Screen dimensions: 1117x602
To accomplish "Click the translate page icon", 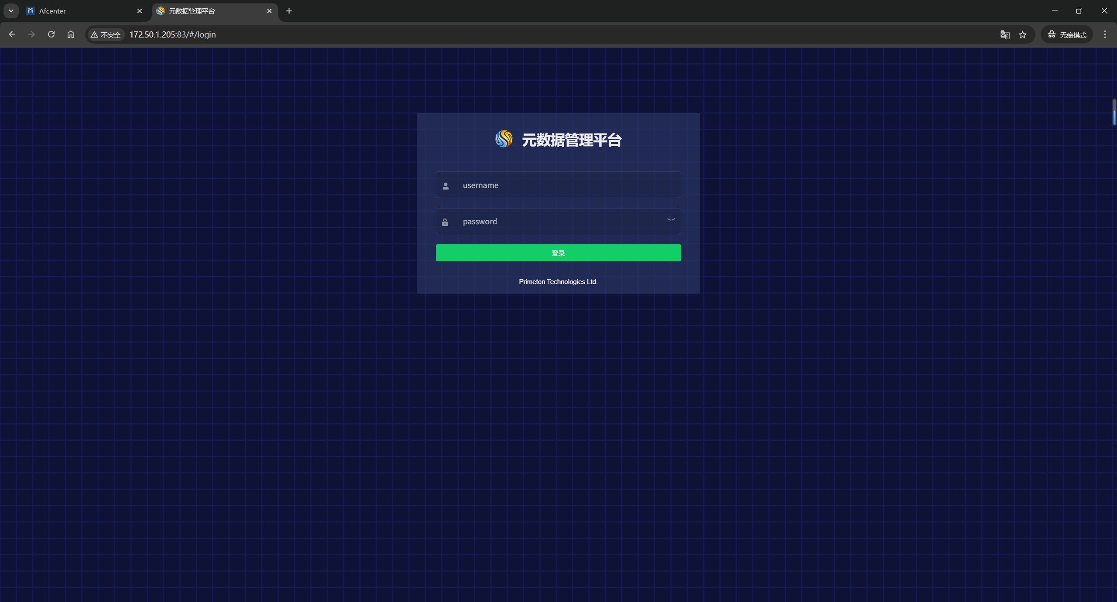I will [x=1005, y=34].
